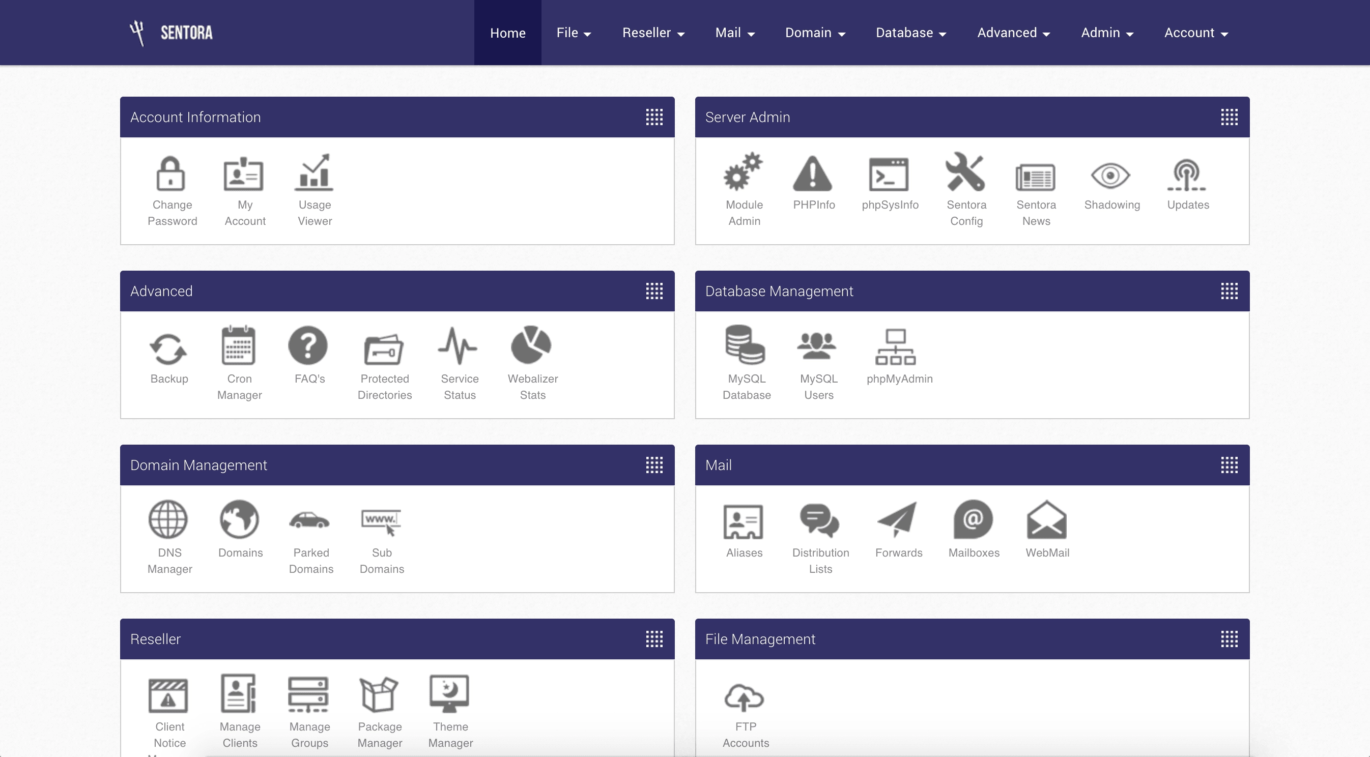Launch phpMyAdmin network icon

[896, 347]
